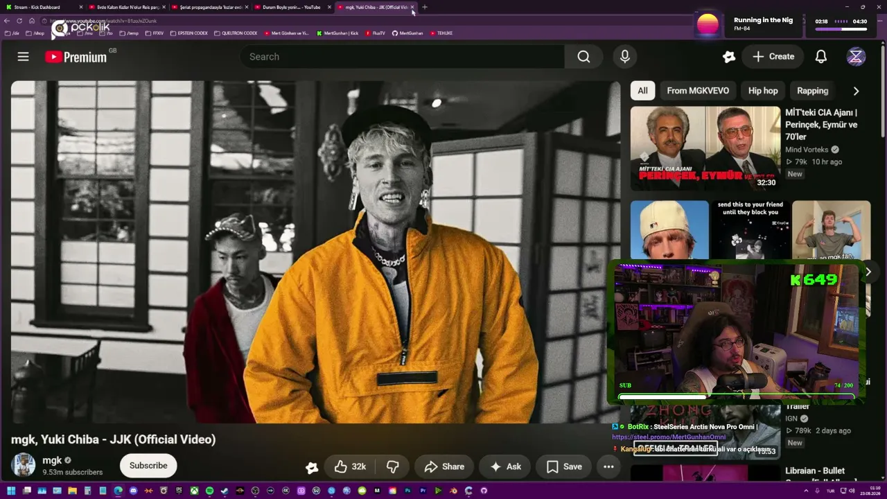887x499 pixels.
Task: Open Premiere Pro from the taskbar
Action: [x=423, y=491]
